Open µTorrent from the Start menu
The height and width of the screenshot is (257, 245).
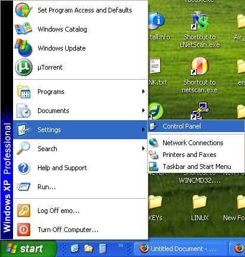81,67
